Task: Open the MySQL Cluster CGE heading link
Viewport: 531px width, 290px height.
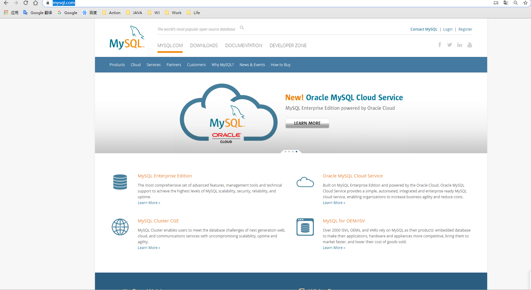Action: [x=158, y=221]
